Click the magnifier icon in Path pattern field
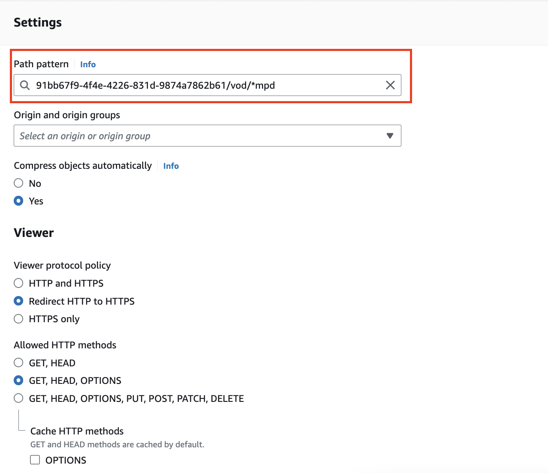This screenshot has width=548, height=473. coord(25,85)
